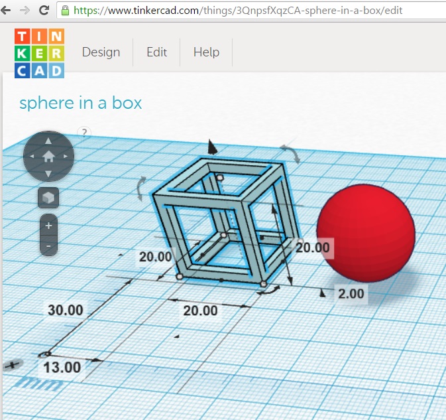The image size is (446, 420).
Task: Click the bottom rotation arrow near the cube corner
Action: tap(269, 291)
